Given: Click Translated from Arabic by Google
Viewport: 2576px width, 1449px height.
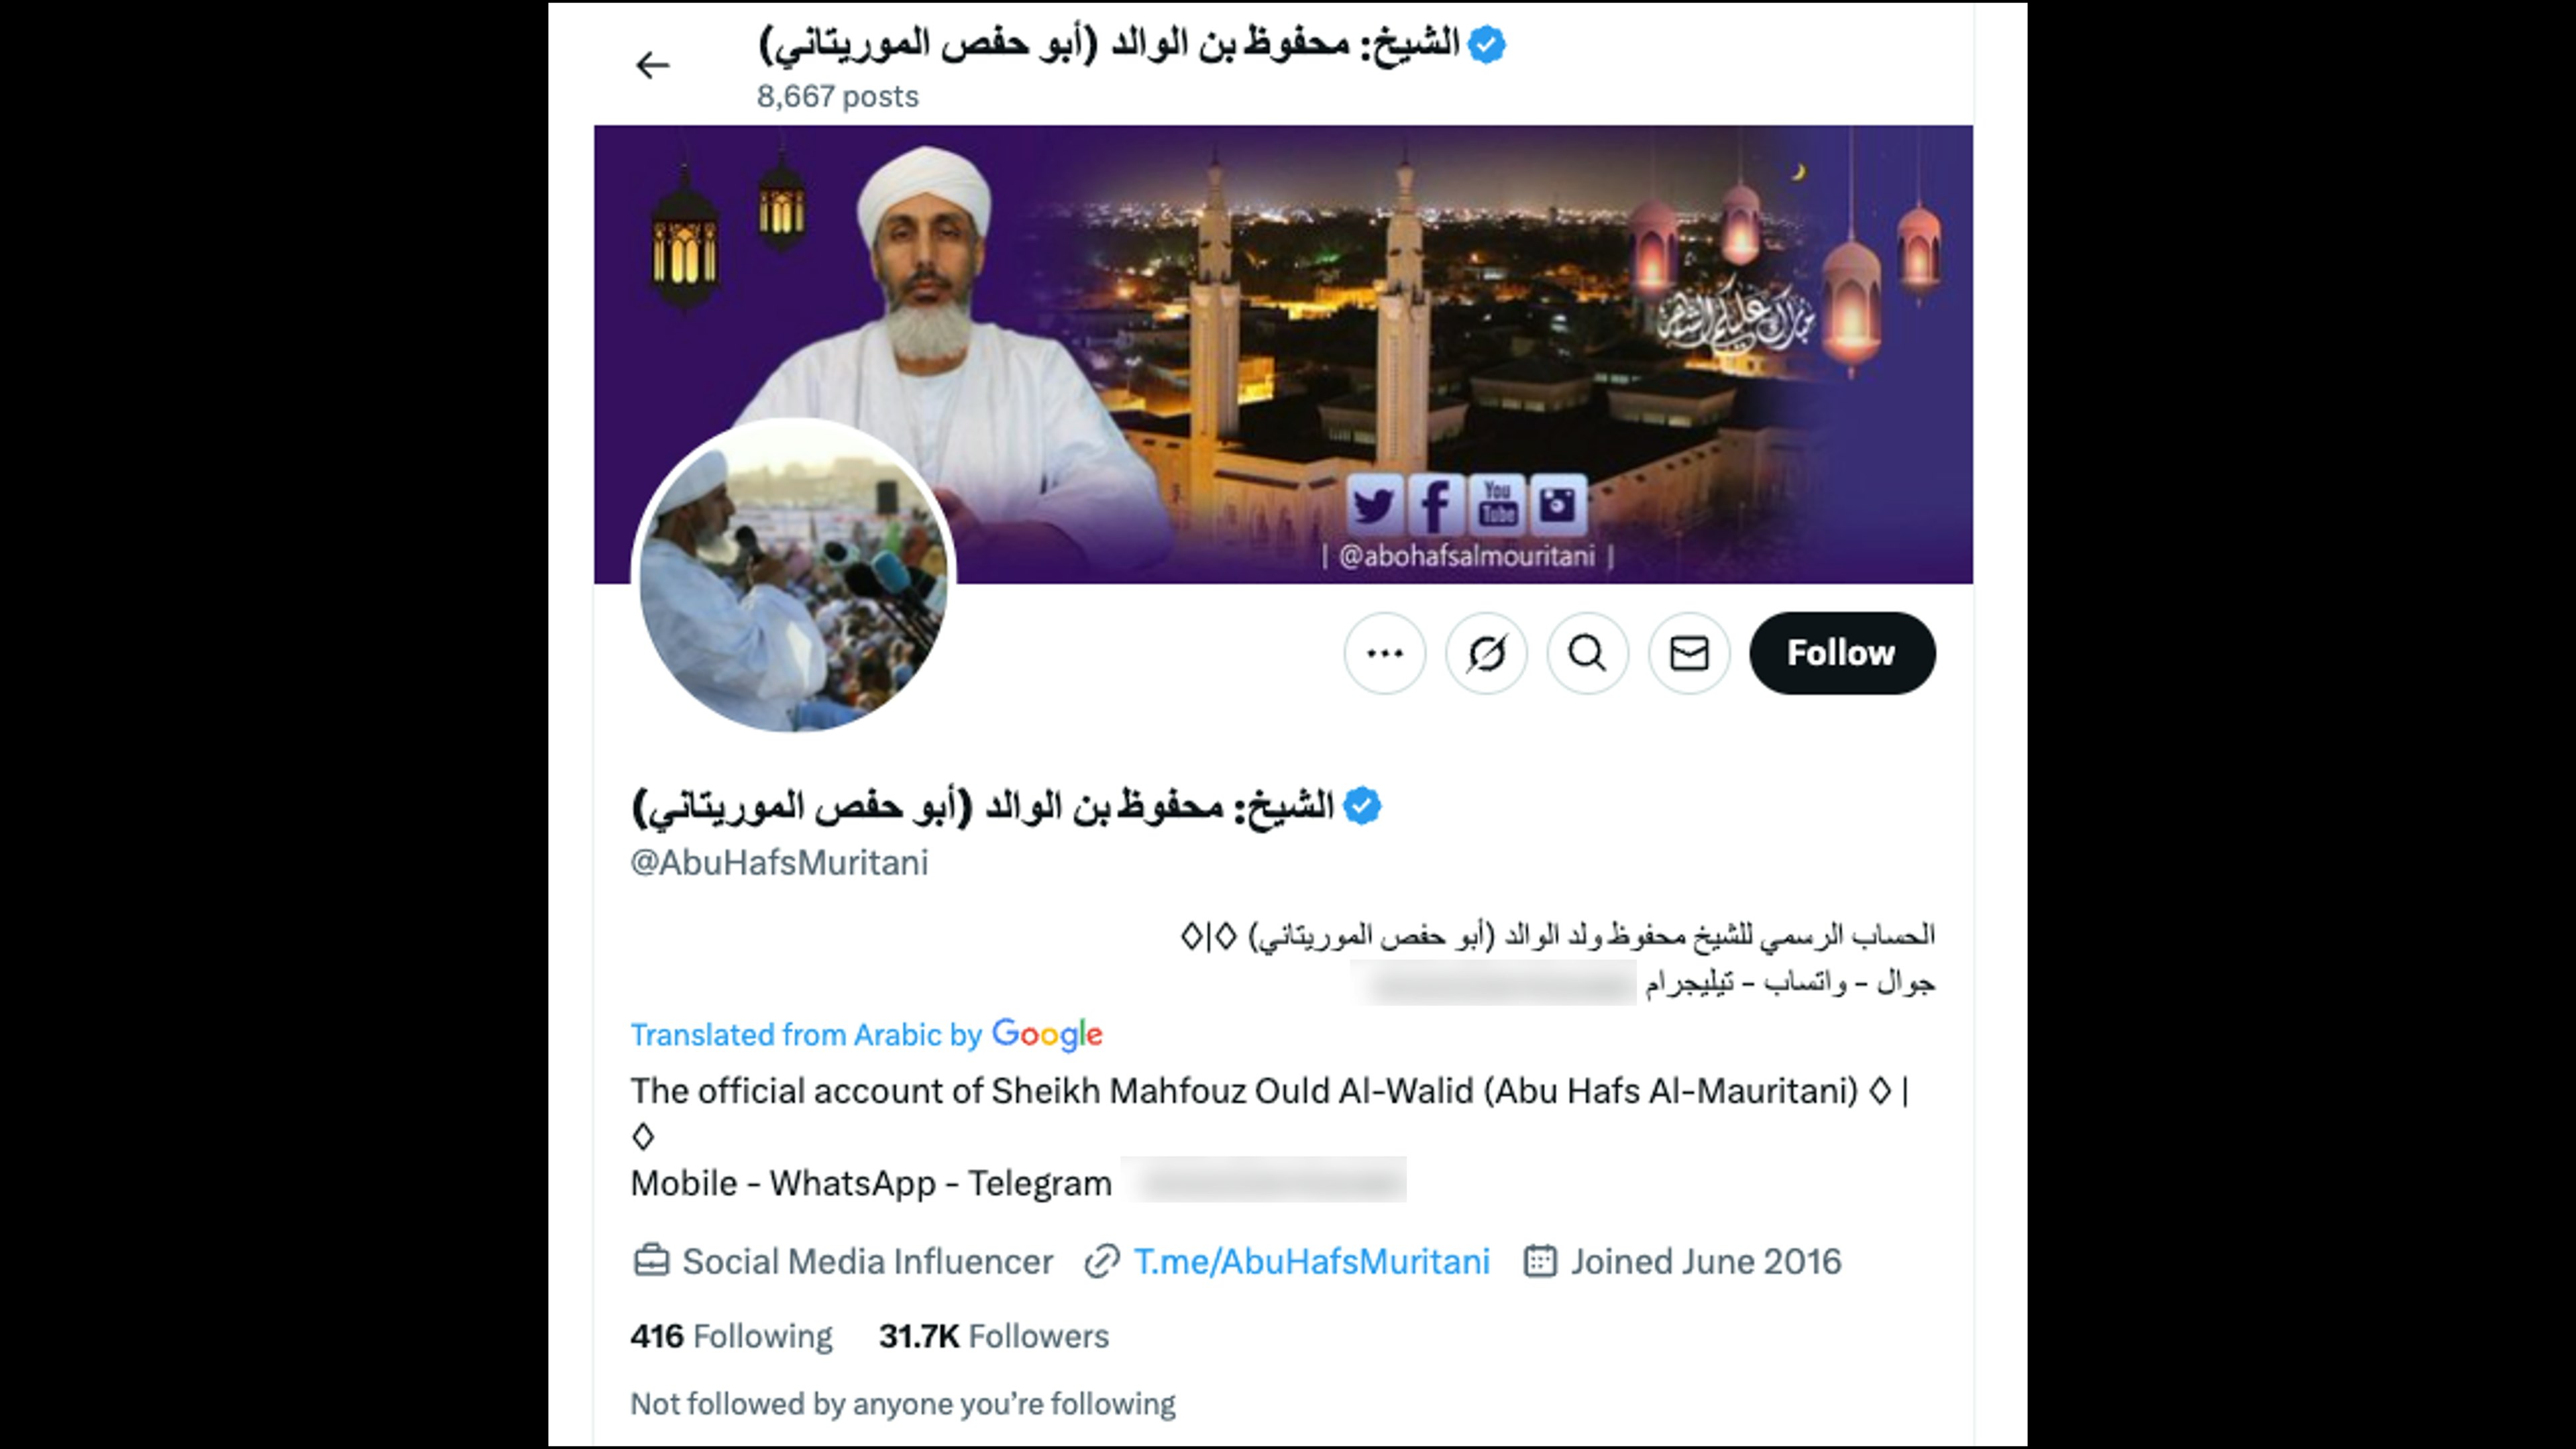Looking at the screenshot, I should pos(866,1034).
